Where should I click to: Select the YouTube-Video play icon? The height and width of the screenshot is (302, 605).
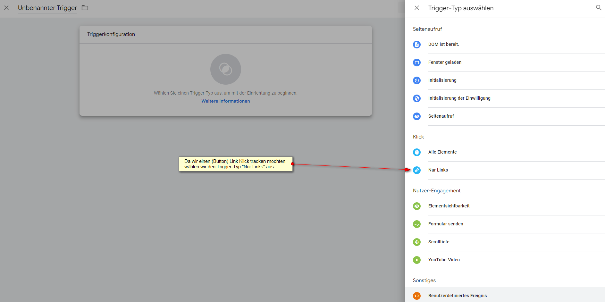[417, 260]
